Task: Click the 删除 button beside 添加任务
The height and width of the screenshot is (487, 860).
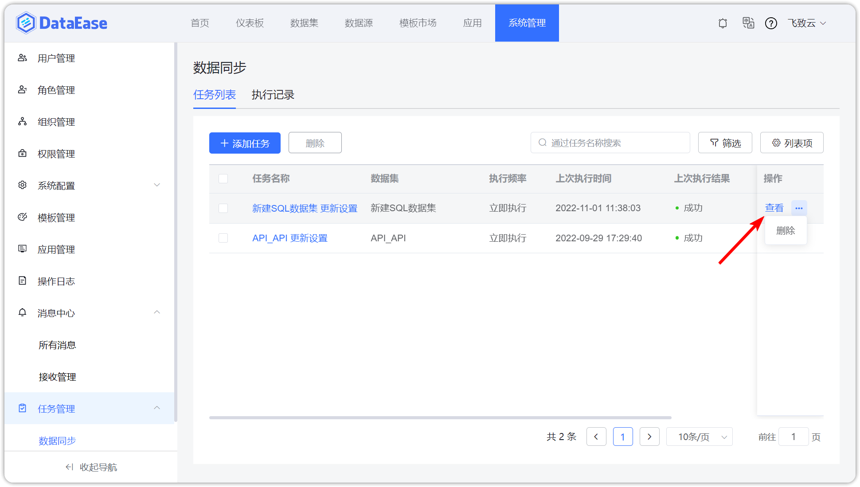Action: pyautogui.click(x=315, y=143)
